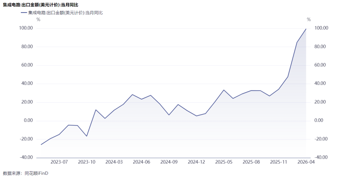Click left axis value 0.00
Screen dimensions: 346x176
(28, 120)
